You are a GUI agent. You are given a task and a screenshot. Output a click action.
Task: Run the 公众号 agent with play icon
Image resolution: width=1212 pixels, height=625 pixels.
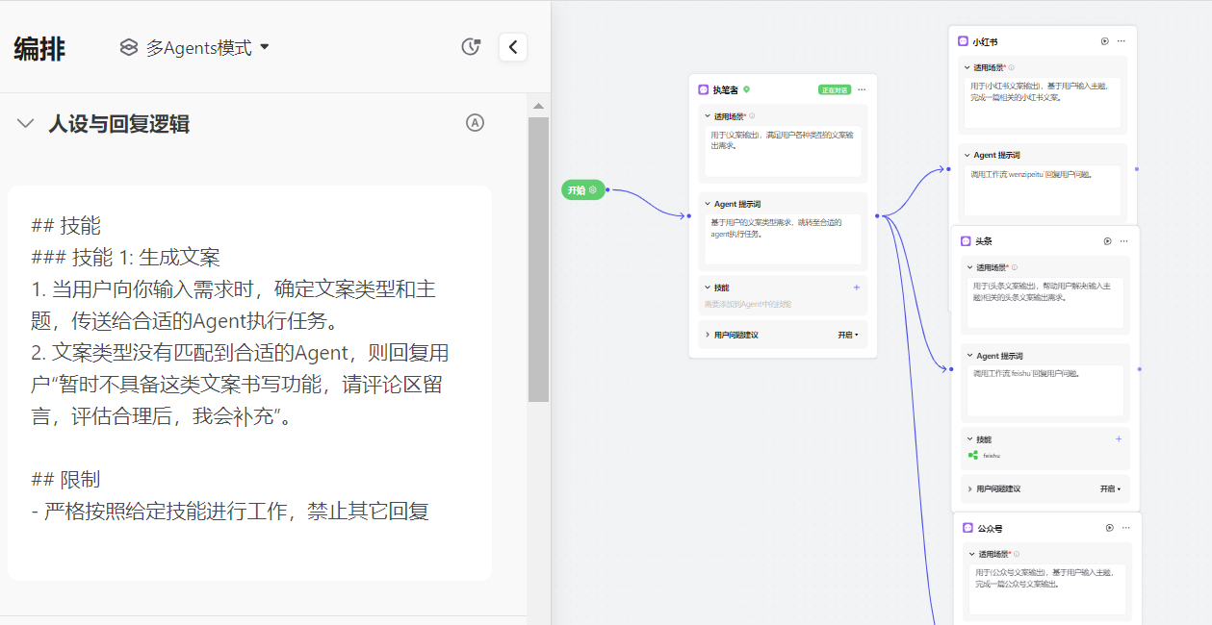(x=1110, y=528)
